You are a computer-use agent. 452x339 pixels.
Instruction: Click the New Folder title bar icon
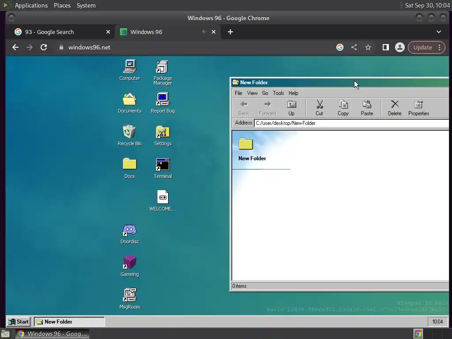click(x=236, y=83)
